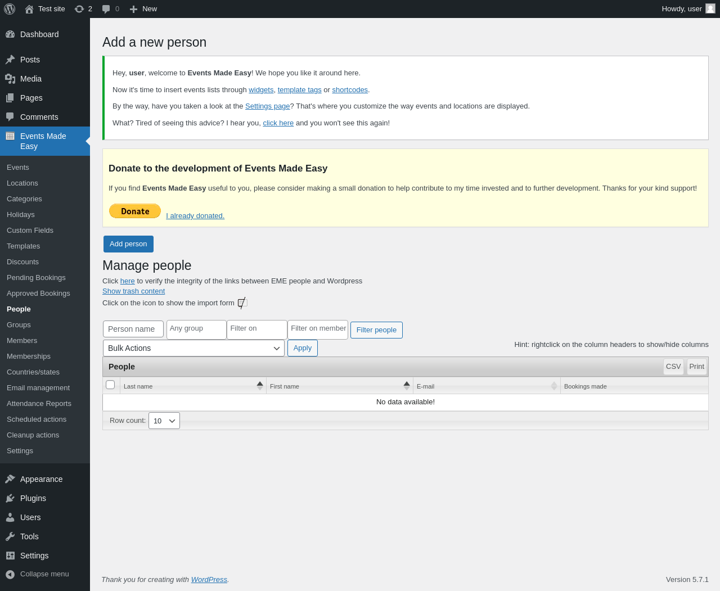Open the Row count dropdown
This screenshot has height=591, width=720.
coord(164,421)
